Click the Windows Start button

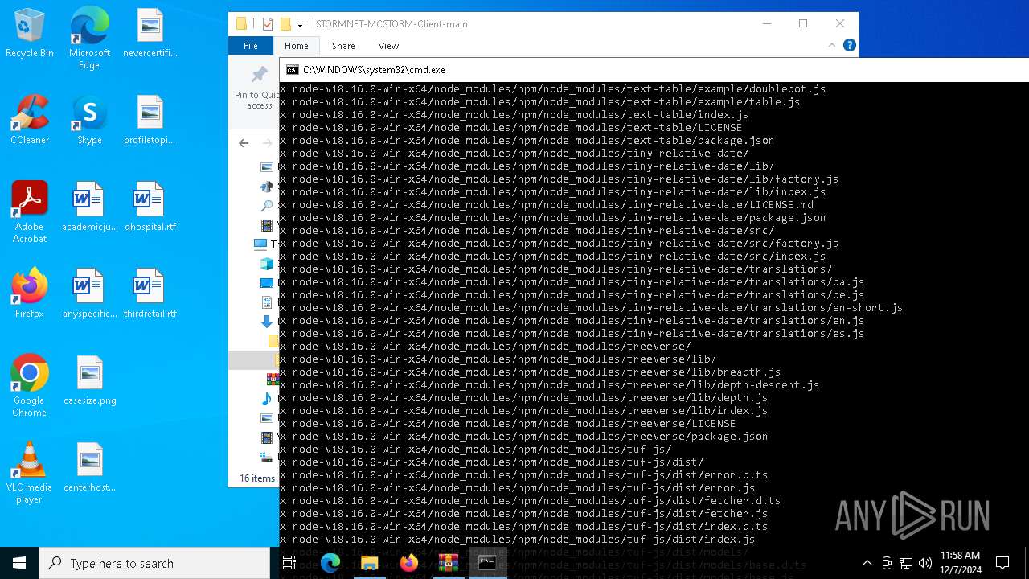coord(19,563)
